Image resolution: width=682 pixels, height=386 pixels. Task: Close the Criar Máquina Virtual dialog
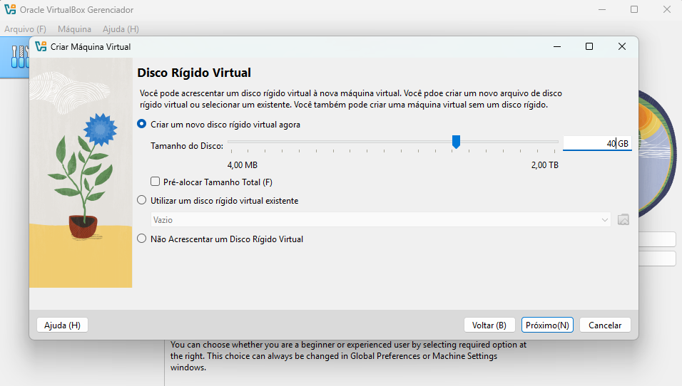click(x=621, y=46)
